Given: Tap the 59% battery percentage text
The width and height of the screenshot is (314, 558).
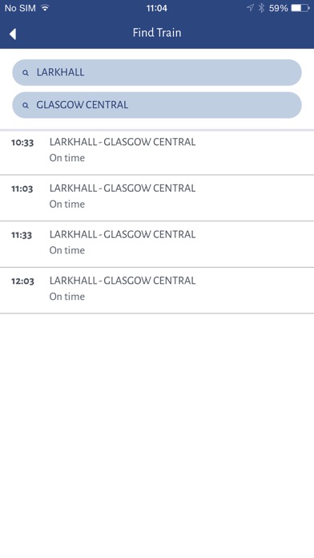Looking at the screenshot, I should pos(279,8).
